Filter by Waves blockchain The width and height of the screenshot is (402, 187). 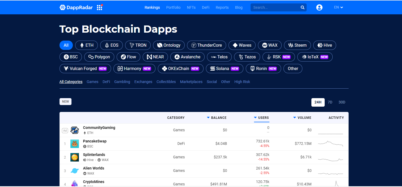pos(242,45)
